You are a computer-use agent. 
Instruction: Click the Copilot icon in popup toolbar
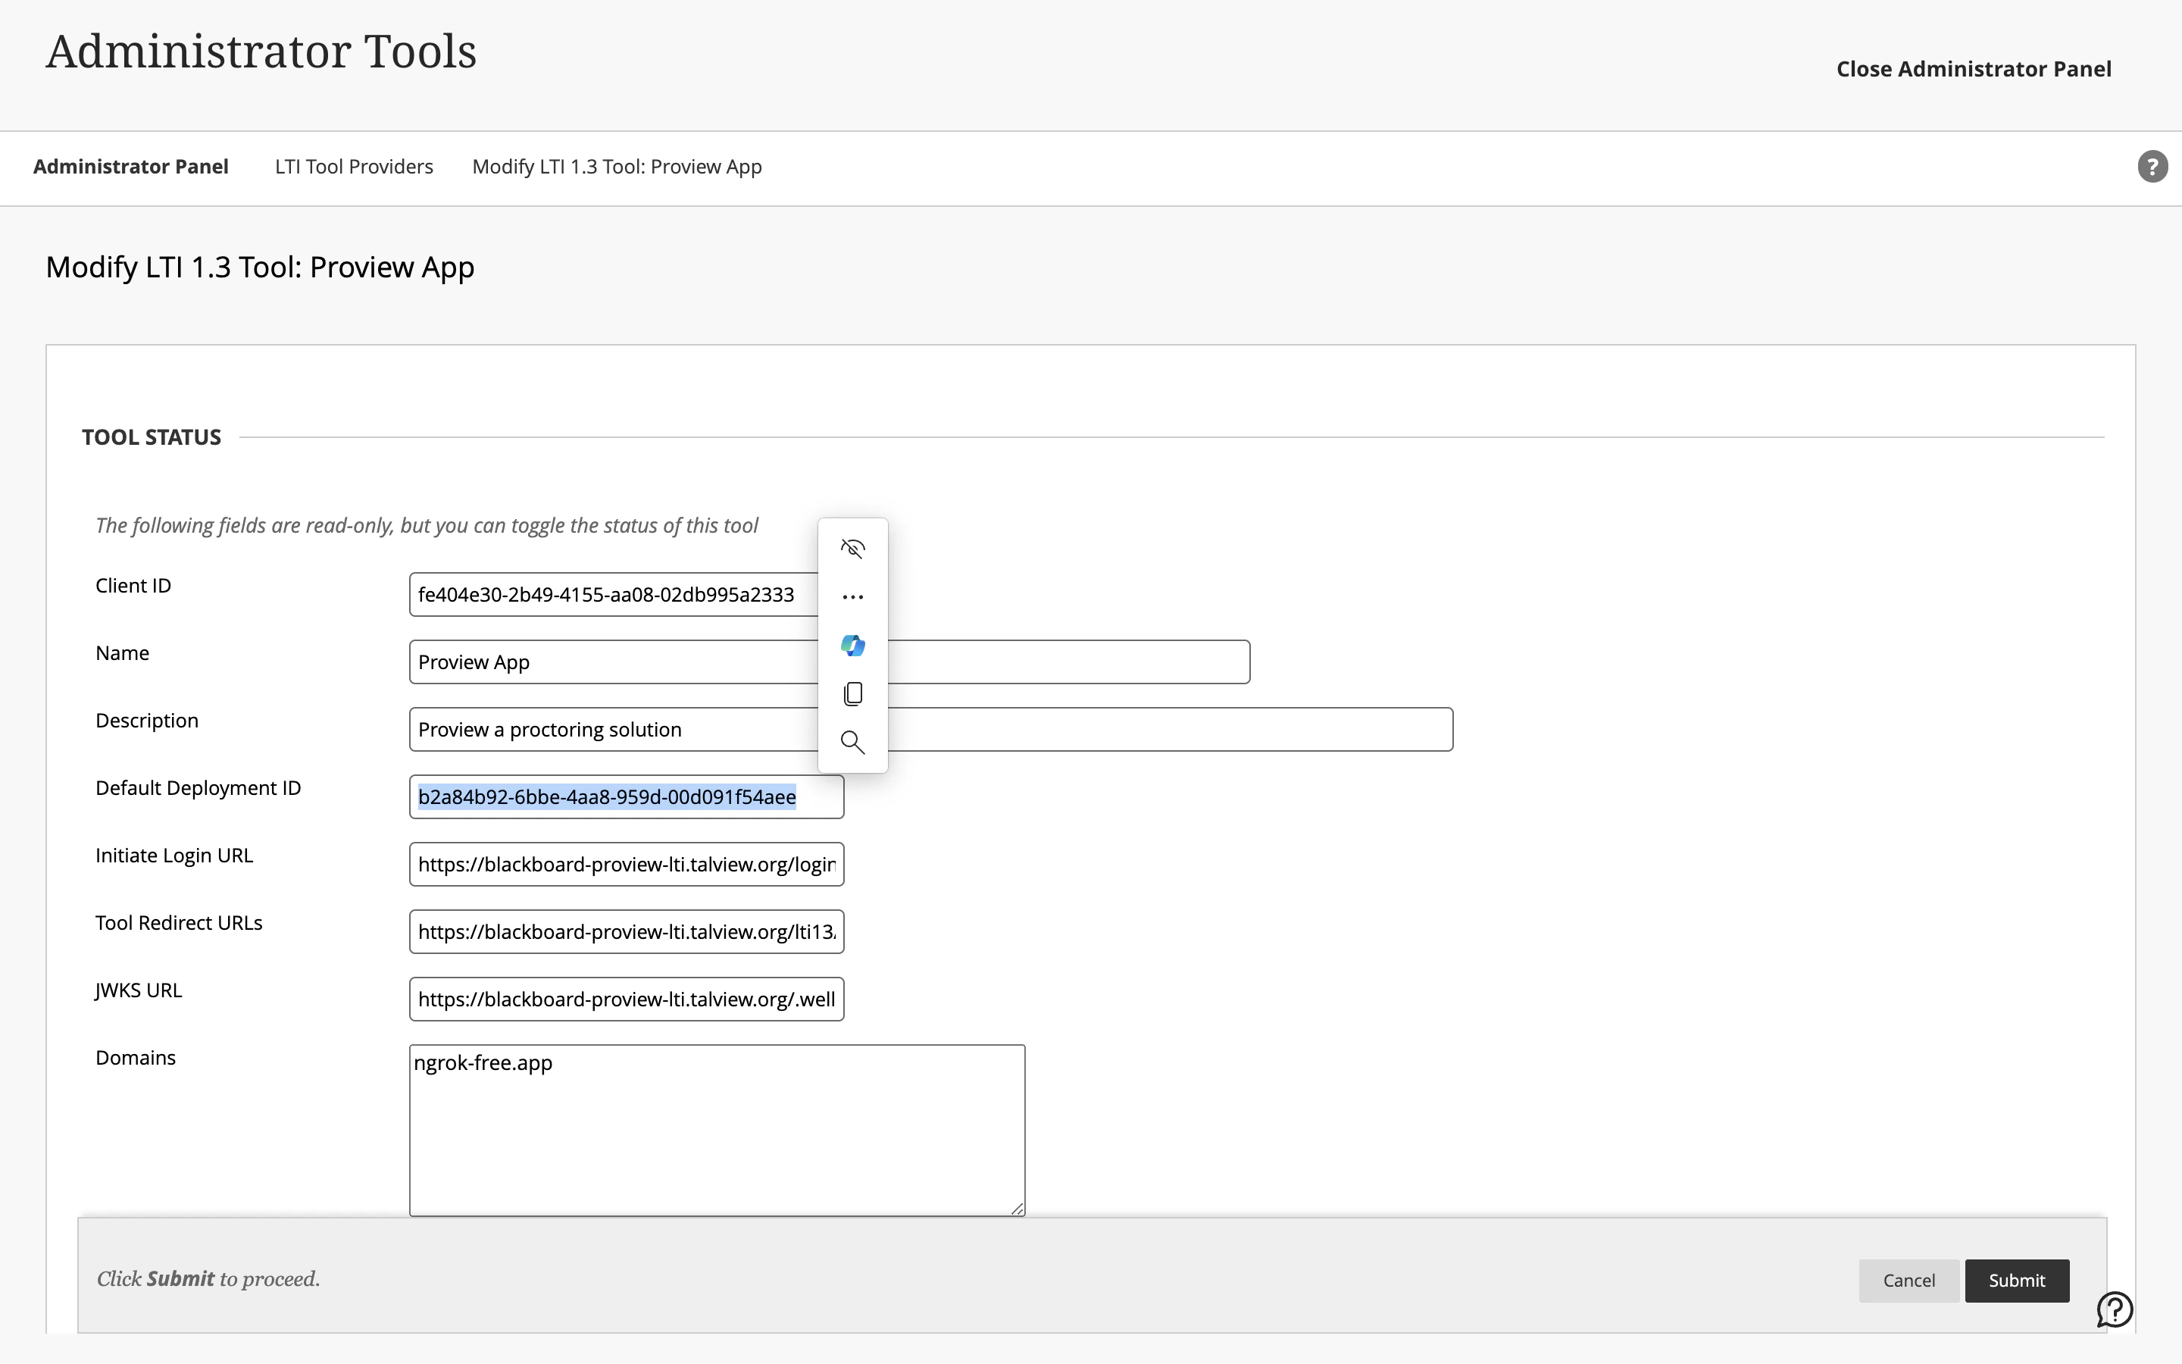point(852,645)
